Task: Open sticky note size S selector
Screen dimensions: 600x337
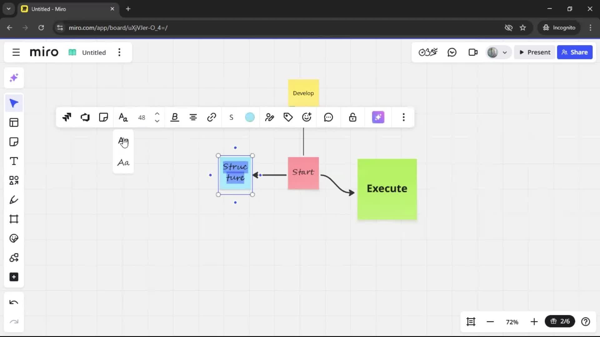Action: (231, 118)
